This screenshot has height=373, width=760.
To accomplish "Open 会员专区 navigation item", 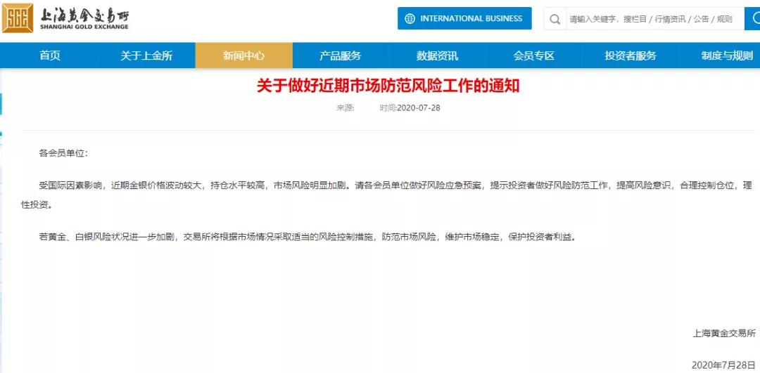I will pos(533,55).
